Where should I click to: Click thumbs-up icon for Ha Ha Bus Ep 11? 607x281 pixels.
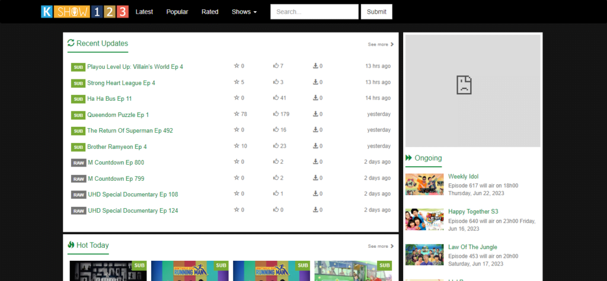click(x=276, y=98)
